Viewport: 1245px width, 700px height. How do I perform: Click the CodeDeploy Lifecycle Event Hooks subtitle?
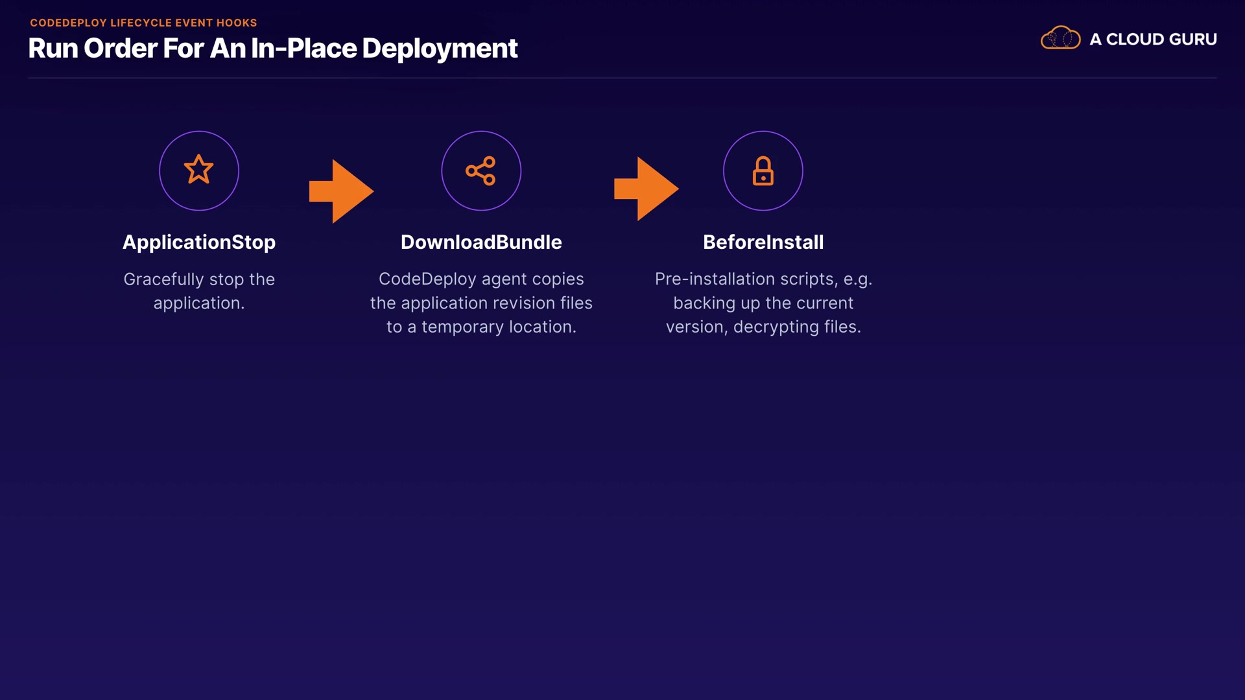(143, 23)
